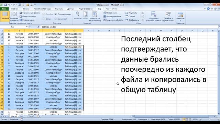This screenshot has width=220, height=124.
Task: Switch to the Главная ribbon tab
Action: coord(15,9)
